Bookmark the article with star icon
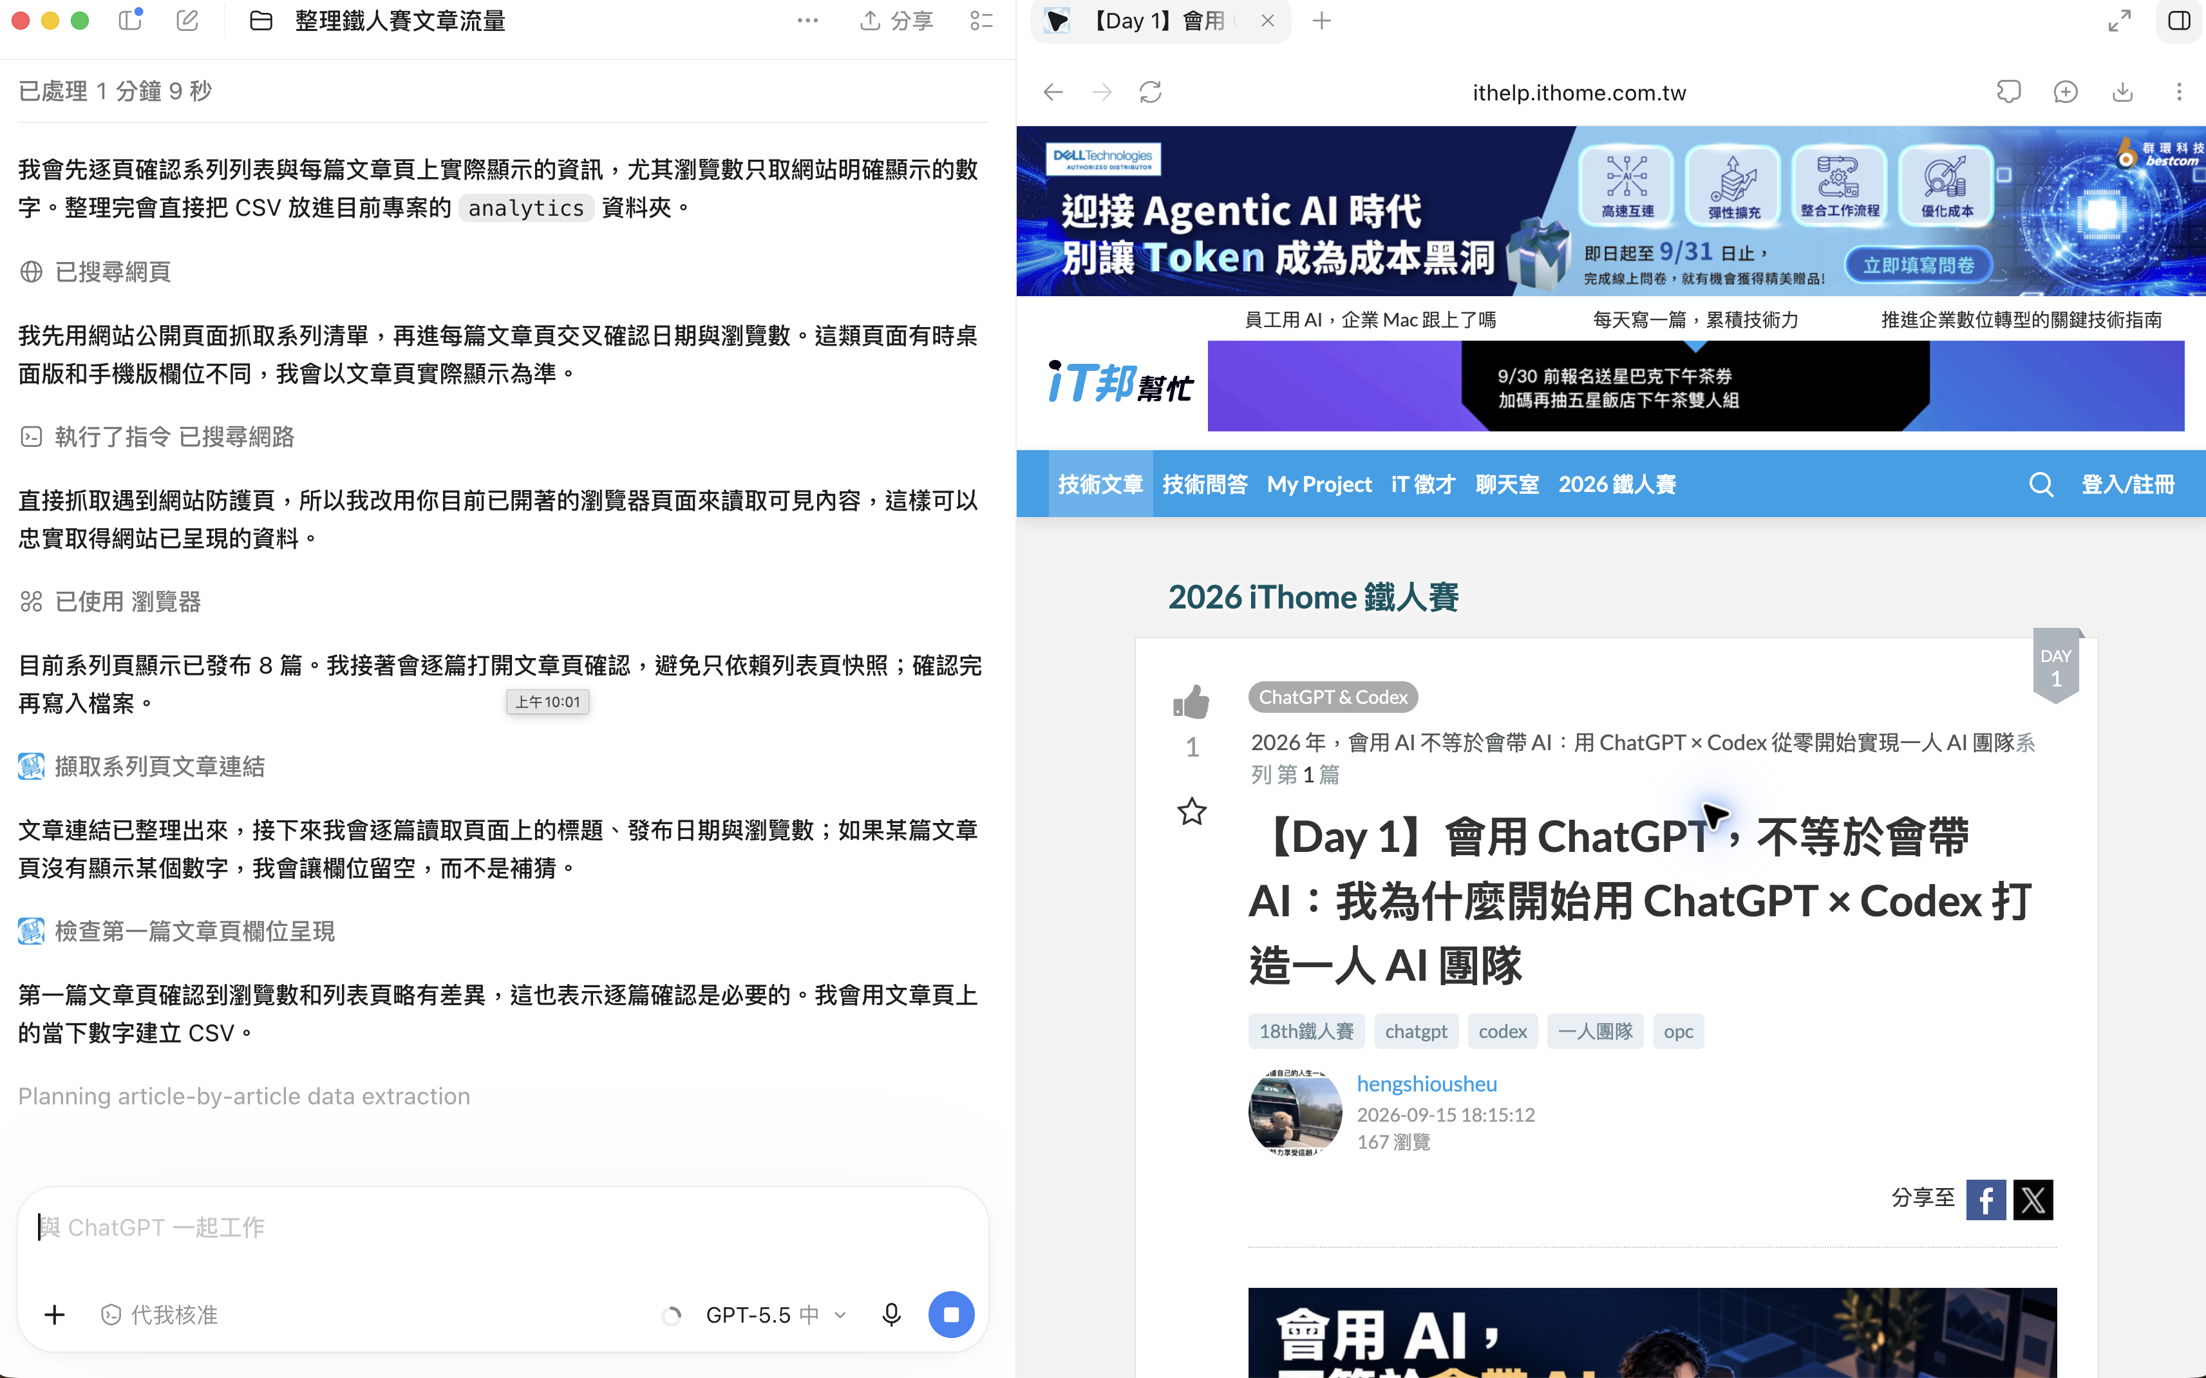2206x1378 pixels. (1192, 811)
